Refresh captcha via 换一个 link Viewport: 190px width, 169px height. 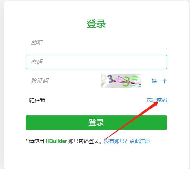[x=159, y=81]
